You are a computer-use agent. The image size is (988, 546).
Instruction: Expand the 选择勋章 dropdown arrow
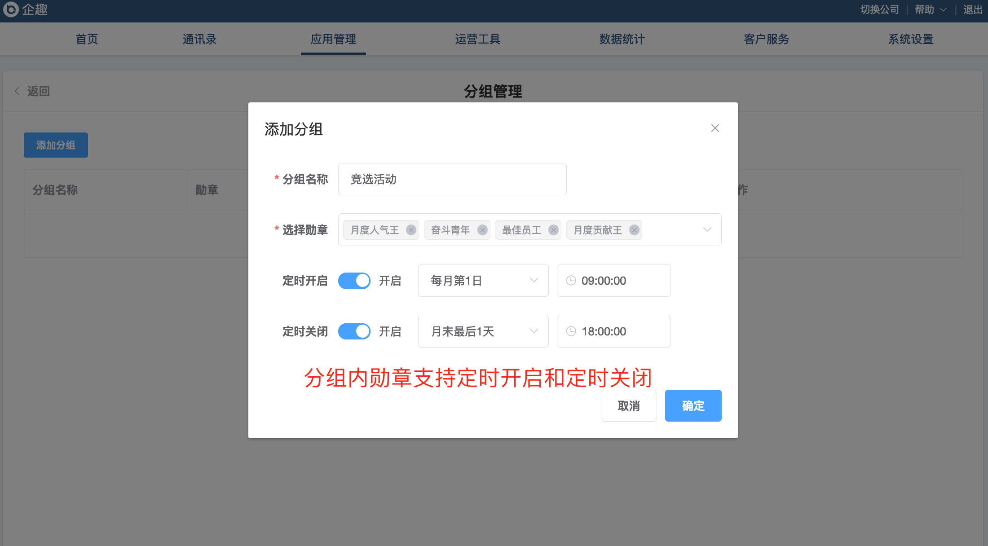pos(707,229)
